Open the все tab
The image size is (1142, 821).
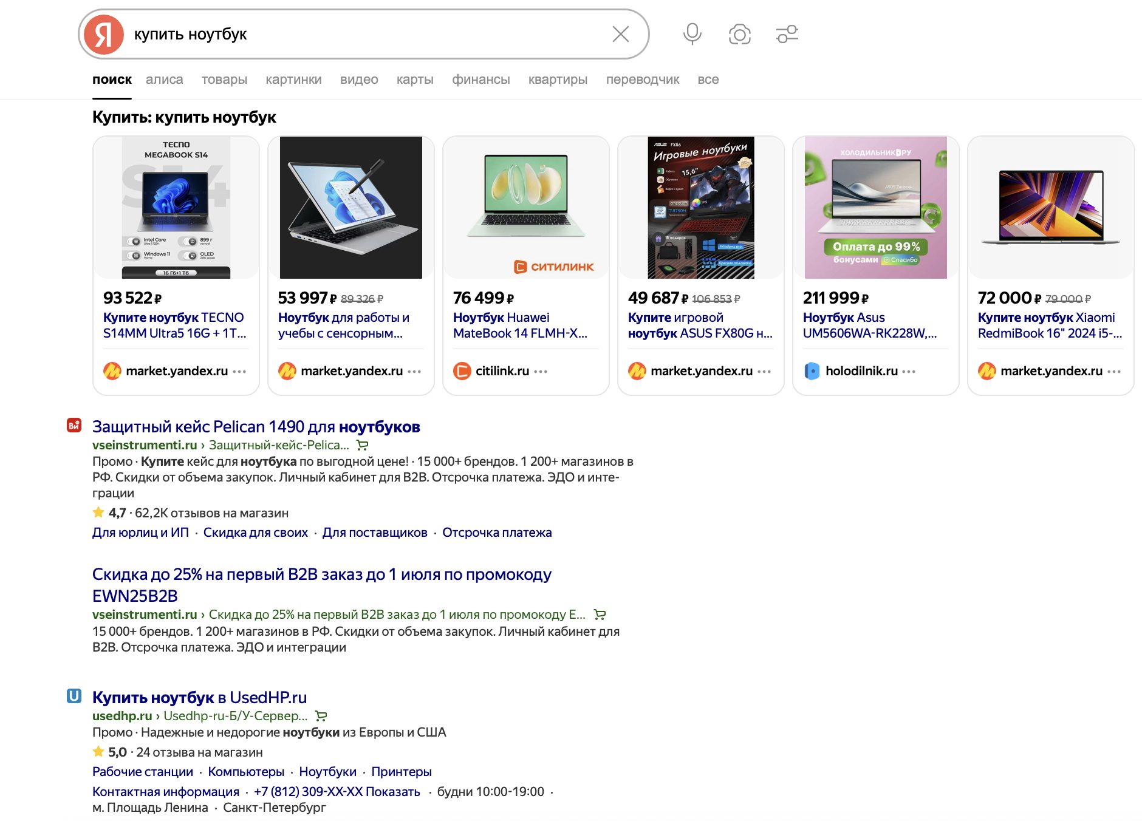[708, 80]
